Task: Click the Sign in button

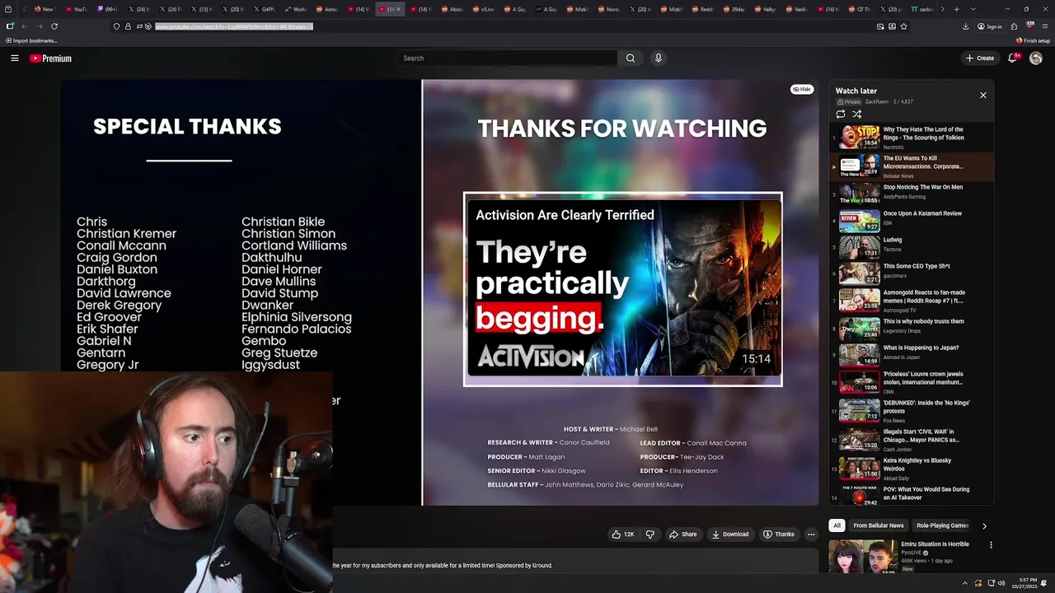Action: (x=990, y=26)
